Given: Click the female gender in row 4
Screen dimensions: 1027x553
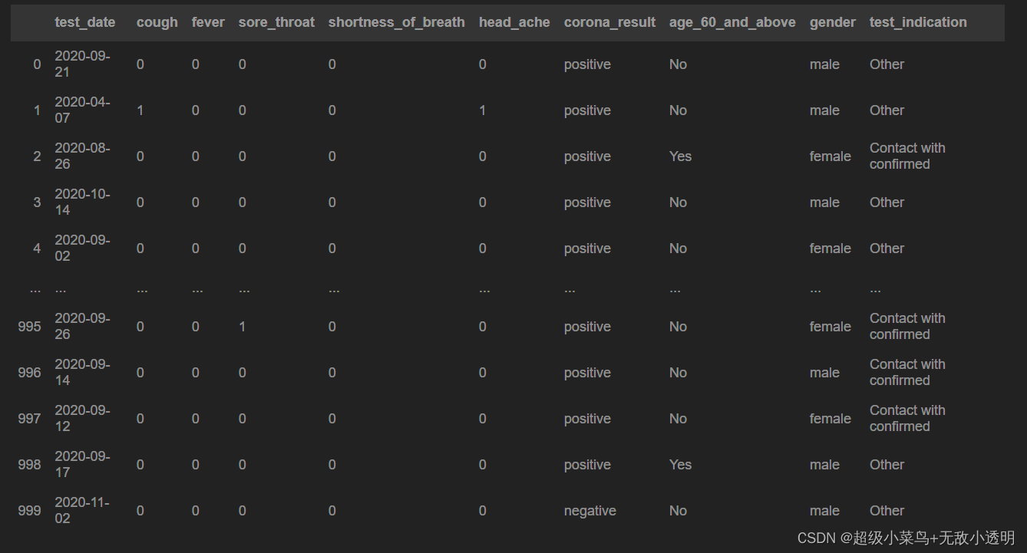Looking at the screenshot, I should 831,249.
